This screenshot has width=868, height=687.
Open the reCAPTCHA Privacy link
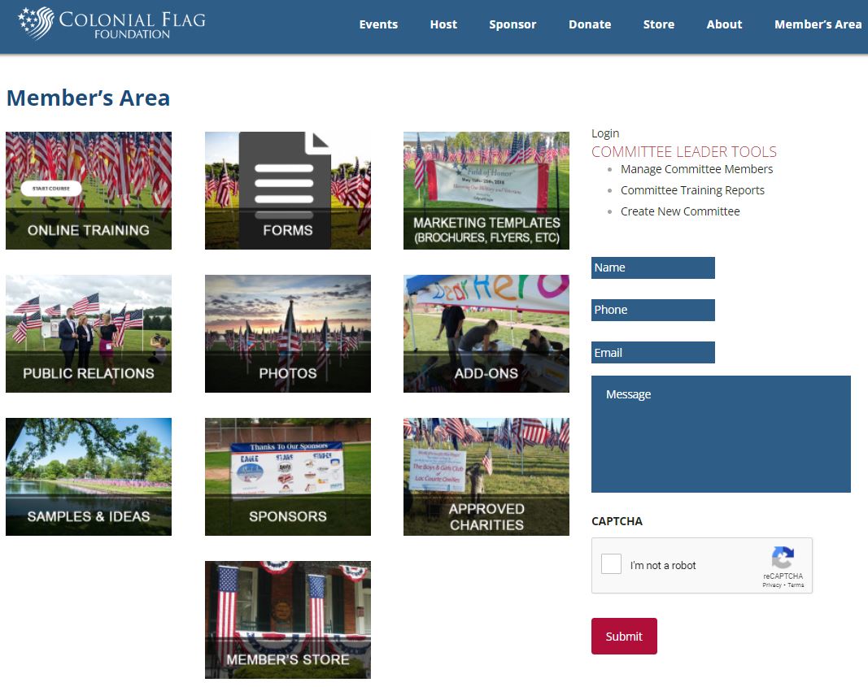coord(772,585)
